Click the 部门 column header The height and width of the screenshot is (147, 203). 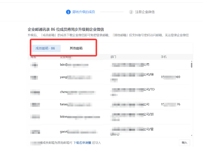tap(113, 57)
